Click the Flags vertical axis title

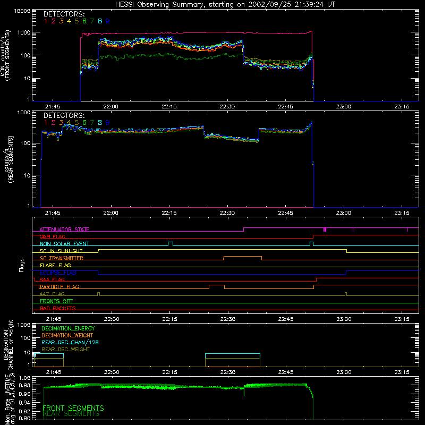(x=22, y=265)
